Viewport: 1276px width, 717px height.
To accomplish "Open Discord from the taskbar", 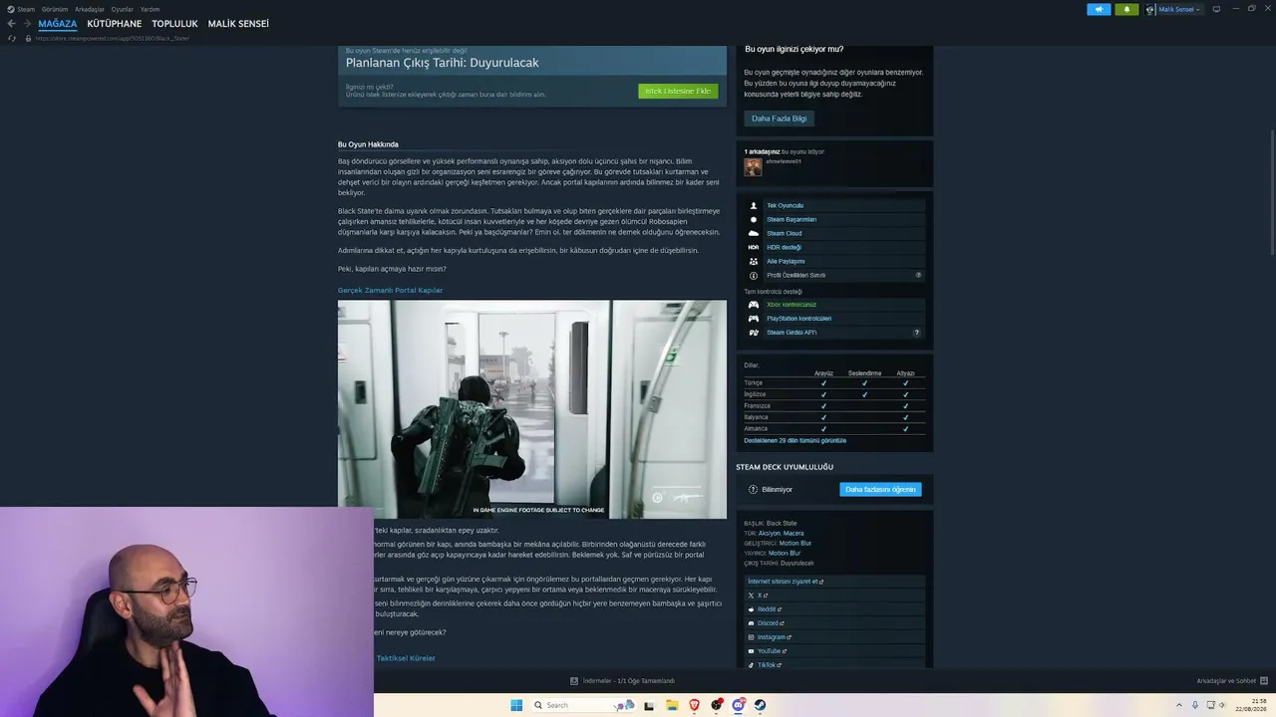I will pos(738,705).
